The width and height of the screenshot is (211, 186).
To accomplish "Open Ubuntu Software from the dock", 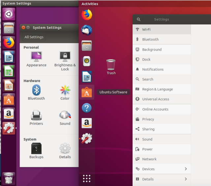I will click(87, 92).
